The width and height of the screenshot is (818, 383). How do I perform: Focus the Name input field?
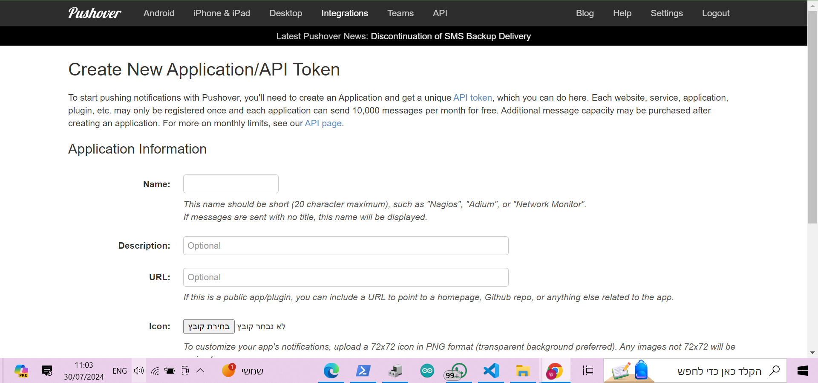coord(231,184)
